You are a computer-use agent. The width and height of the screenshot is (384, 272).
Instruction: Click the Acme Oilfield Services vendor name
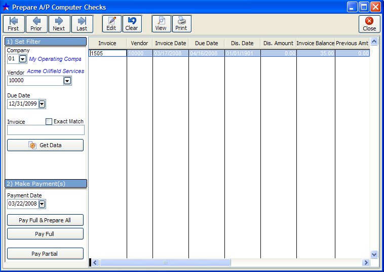pyautogui.click(x=56, y=71)
